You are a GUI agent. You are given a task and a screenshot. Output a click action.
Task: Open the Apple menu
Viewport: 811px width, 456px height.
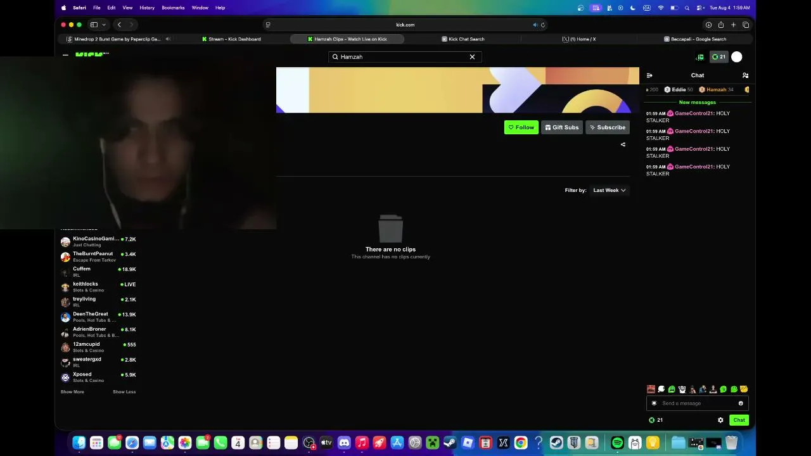coord(63,8)
